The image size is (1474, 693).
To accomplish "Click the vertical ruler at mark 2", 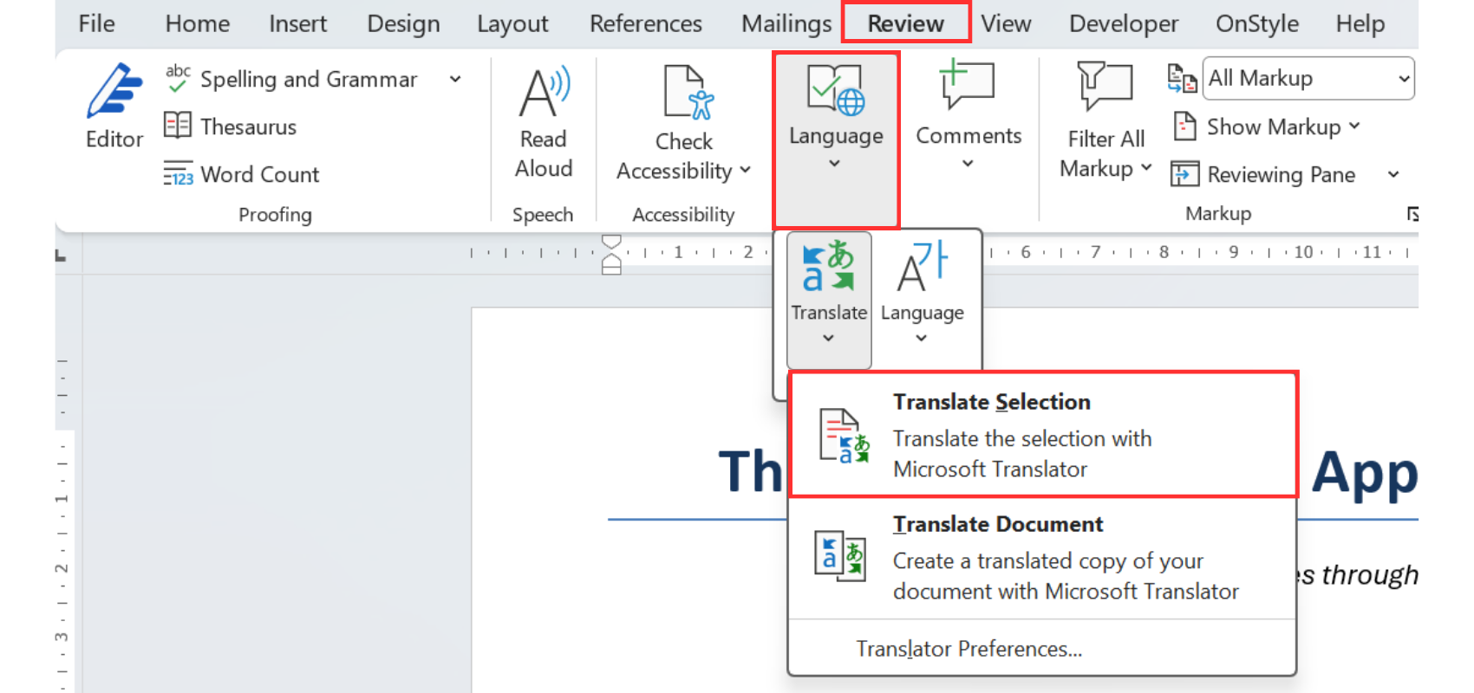I will coord(62,568).
